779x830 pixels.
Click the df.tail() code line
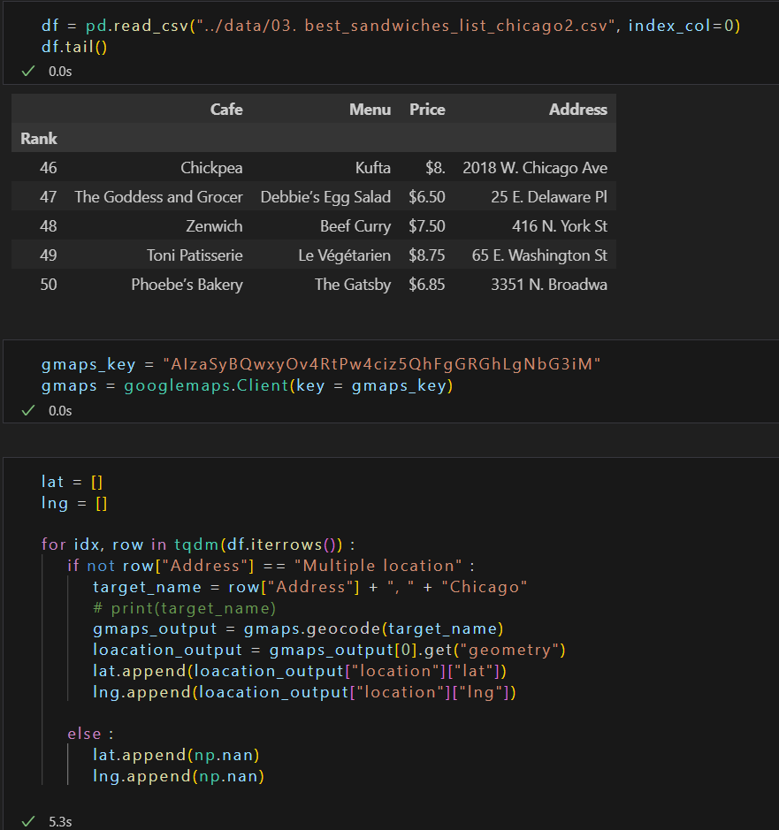point(74,47)
